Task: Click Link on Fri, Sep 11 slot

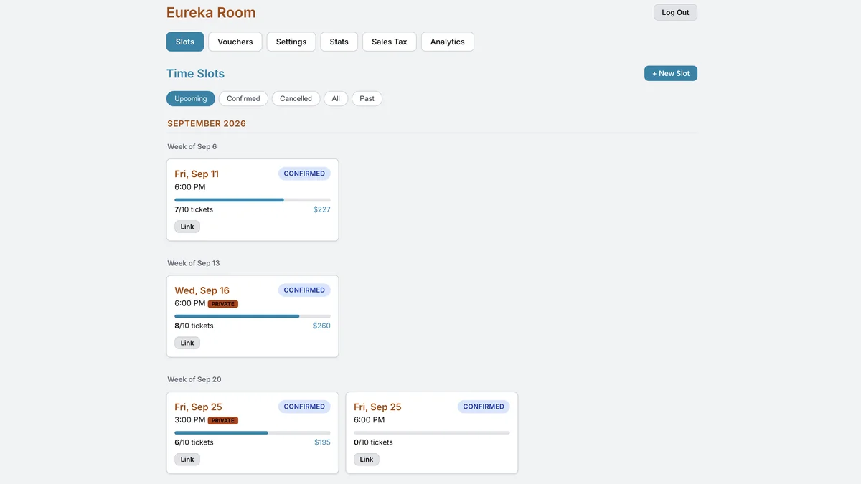Action: pyautogui.click(x=187, y=227)
